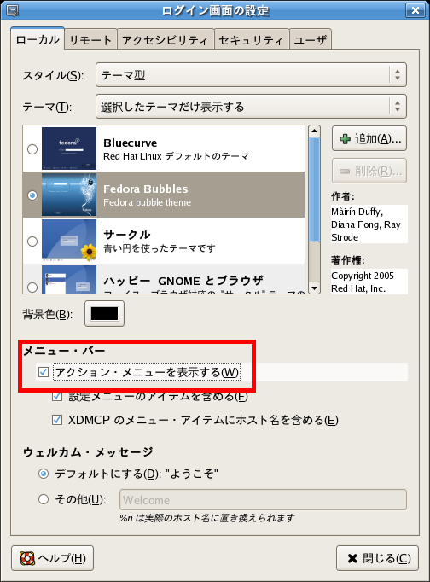430x582 pixels.
Task: Click the theme list scroll down arrow
Action: click(x=314, y=288)
